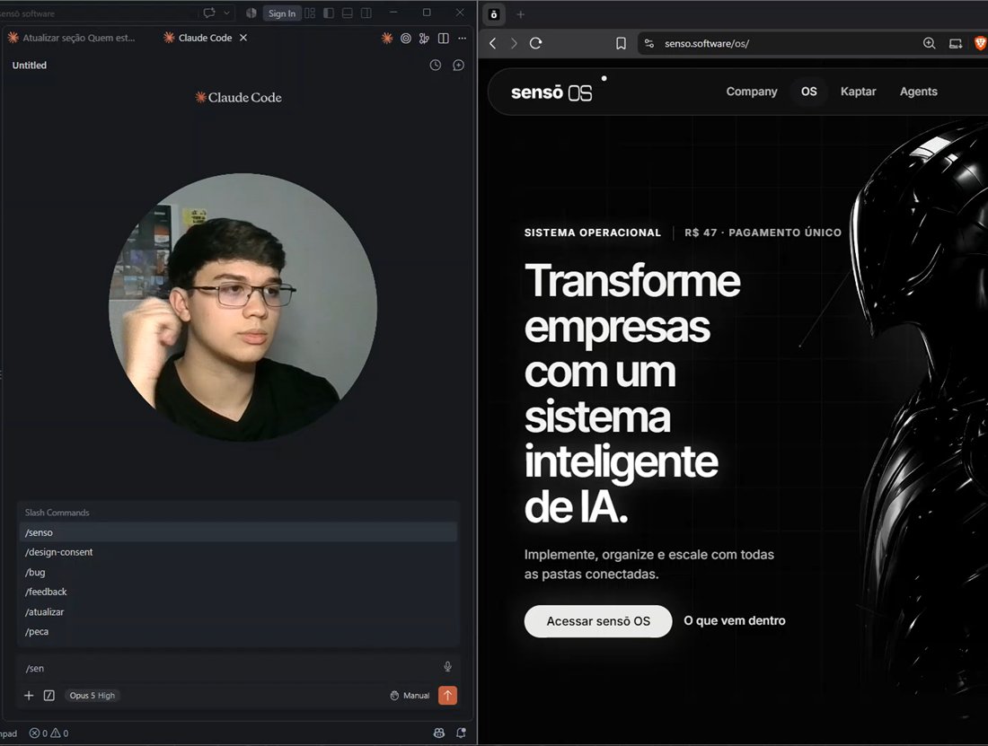The width and height of the screenshot is (988, 746).
Task: Click the round account icon left of Sign In
Action: pyautogui.click(x=251, y=13)
